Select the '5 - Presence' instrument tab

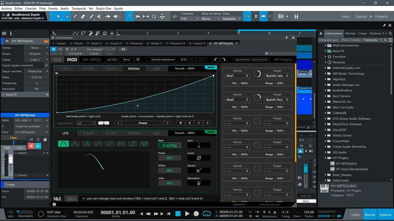click(135, 43)
